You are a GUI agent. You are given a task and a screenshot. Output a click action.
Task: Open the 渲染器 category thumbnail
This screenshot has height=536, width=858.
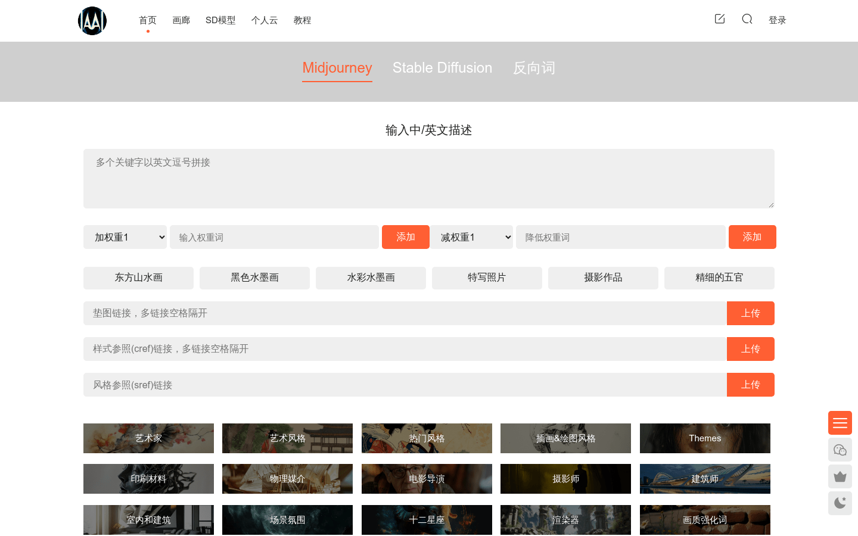click(x=565, y=520)
